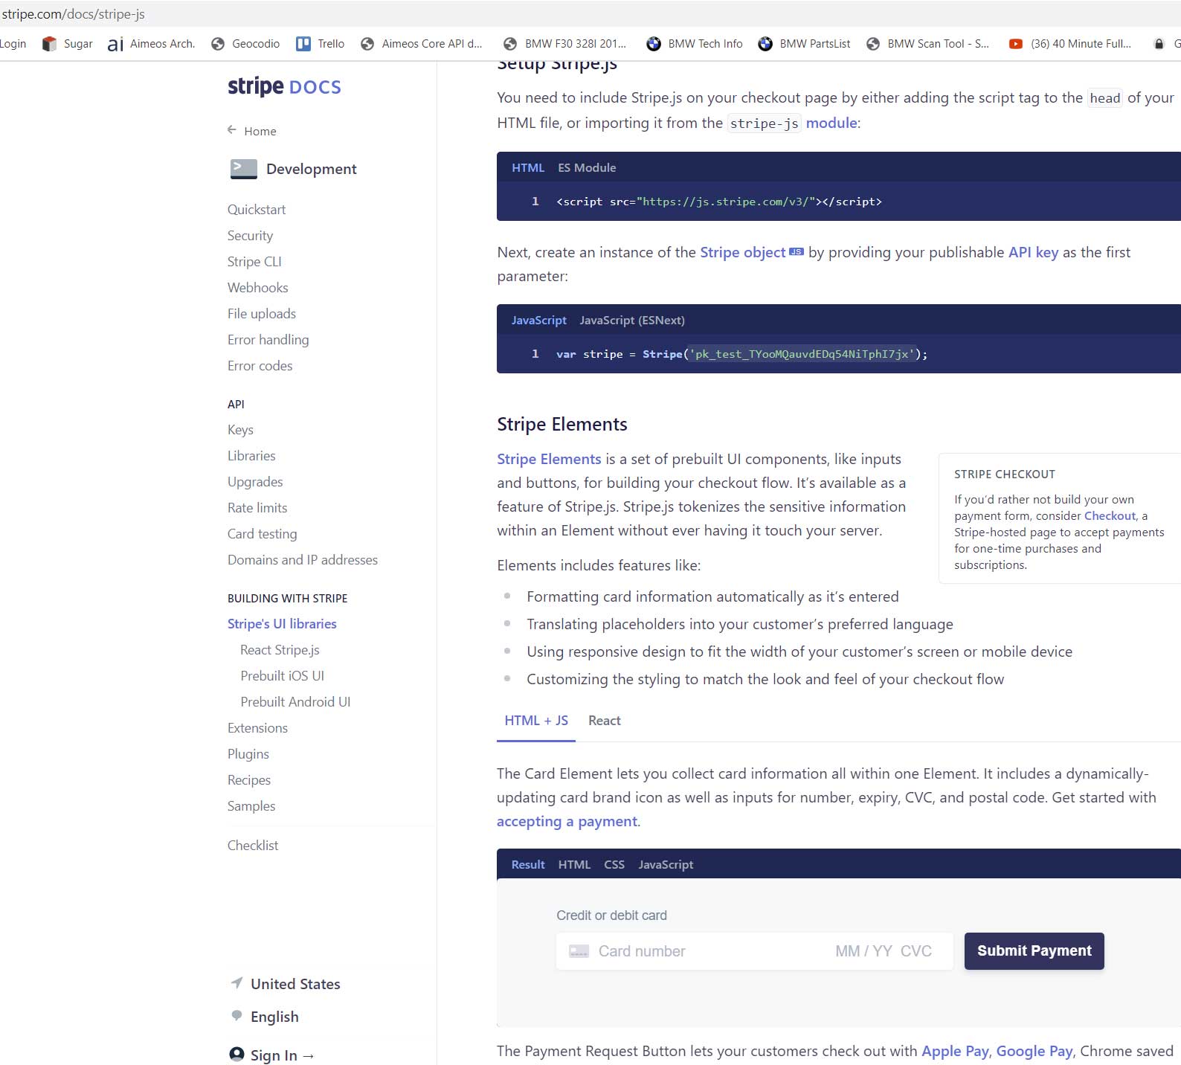Open the accepting a payment link
1181x1065 pixels.
tap(567, 821)
